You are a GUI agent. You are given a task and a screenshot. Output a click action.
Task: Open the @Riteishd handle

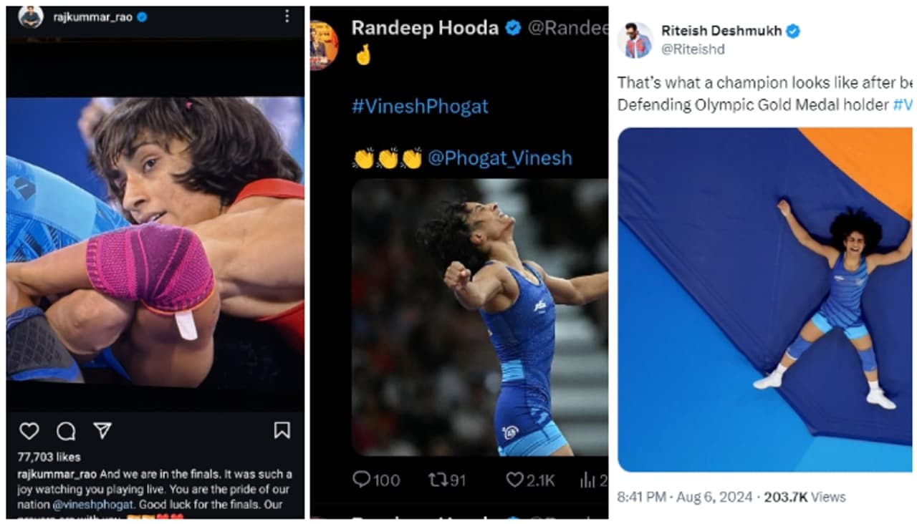693,49
